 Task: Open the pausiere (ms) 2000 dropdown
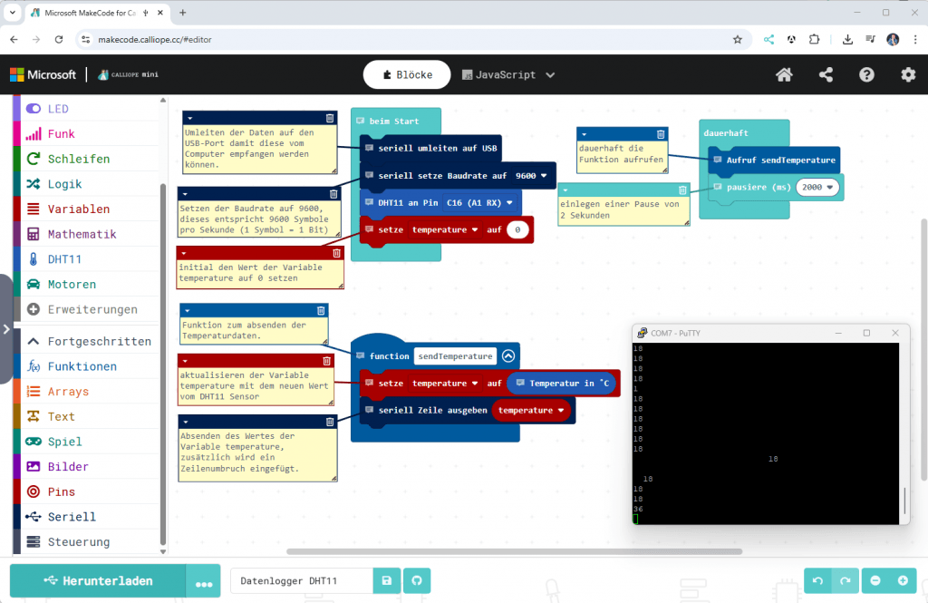pos(818,187)
